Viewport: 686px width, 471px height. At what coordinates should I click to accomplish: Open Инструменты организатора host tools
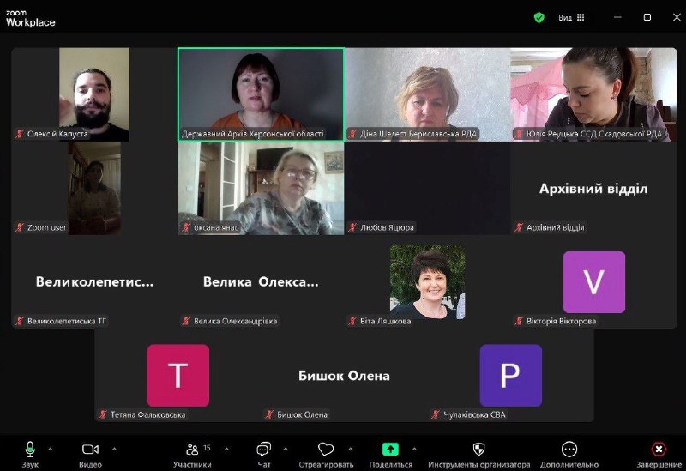478,450
